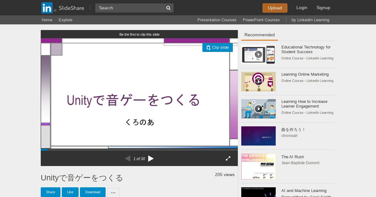Click the 1 of 30 slide counter

[139, 159]
